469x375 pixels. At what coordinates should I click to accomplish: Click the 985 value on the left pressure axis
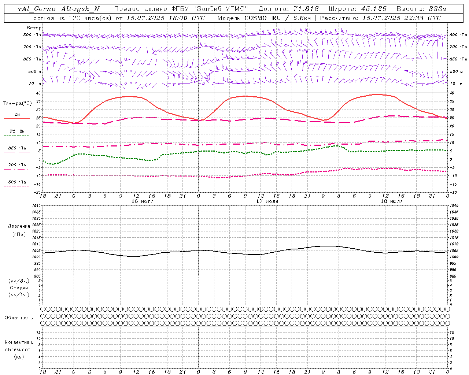(x=37, y=276)
